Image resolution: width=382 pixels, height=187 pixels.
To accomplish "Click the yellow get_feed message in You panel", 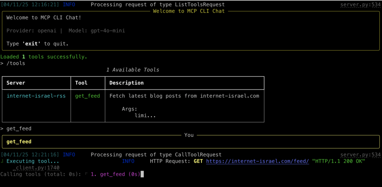I will [x=19, y=142].
